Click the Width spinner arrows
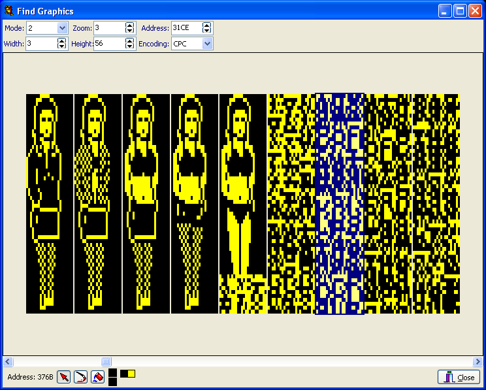 point(62,44)
